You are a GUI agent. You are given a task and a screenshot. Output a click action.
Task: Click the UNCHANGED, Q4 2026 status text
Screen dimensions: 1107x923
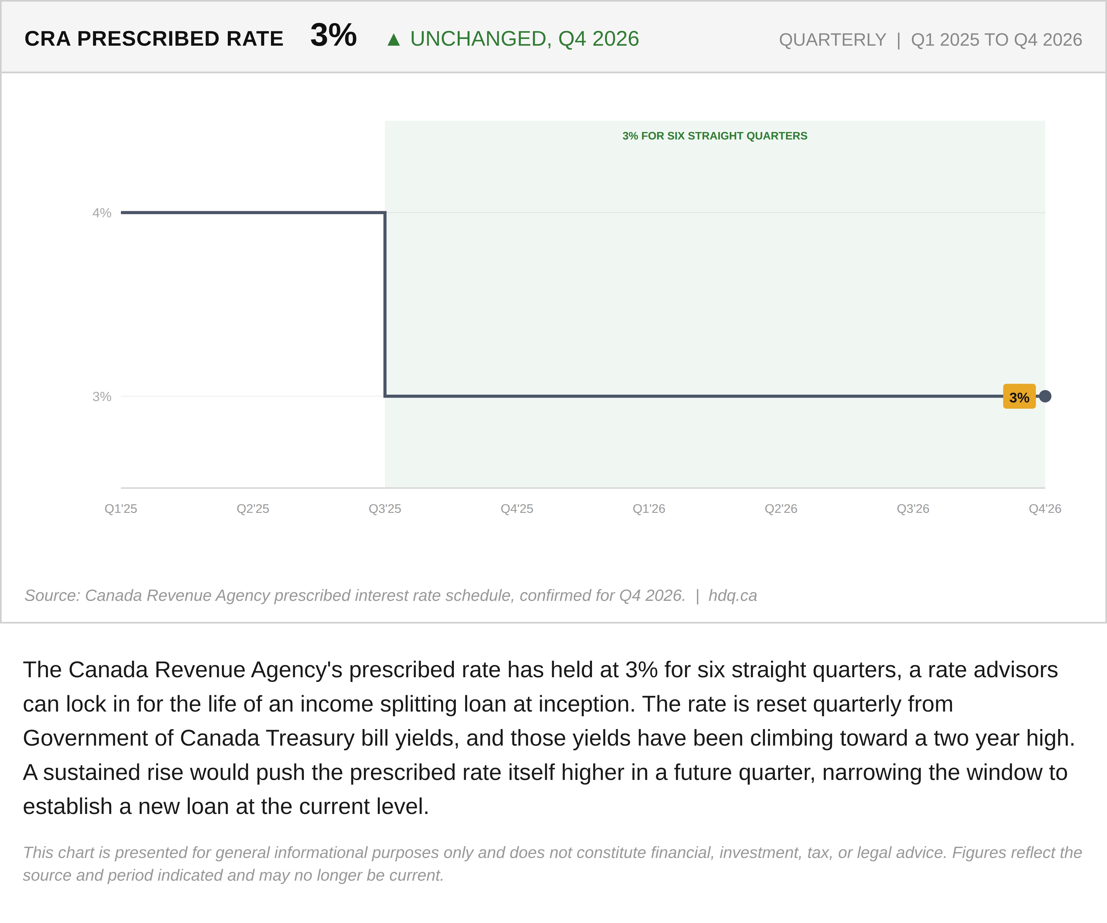pos(524,39)
